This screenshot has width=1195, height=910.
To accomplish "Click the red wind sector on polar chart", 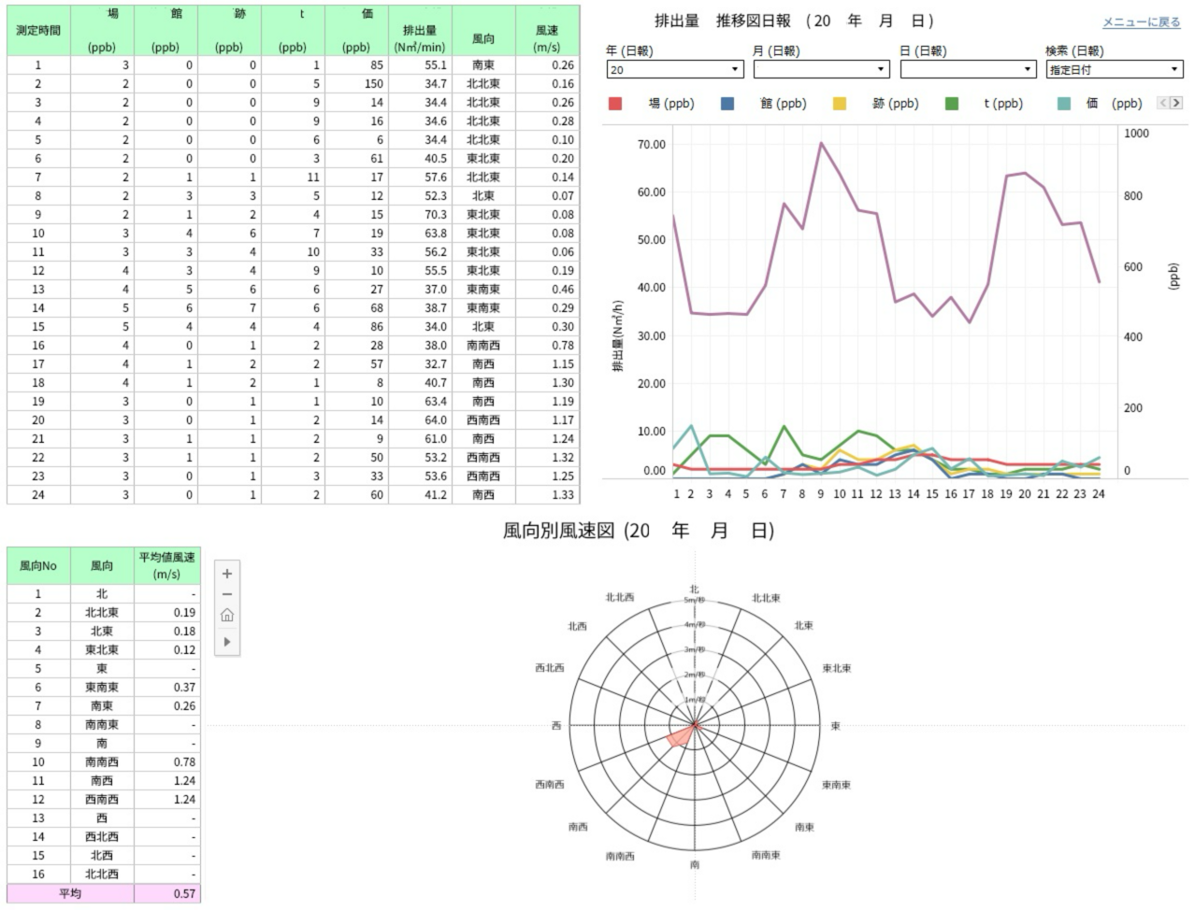I will [x=681, y=737].
